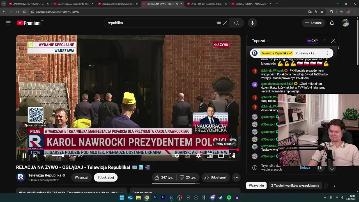Open a new browser tab
The image size is (359, 202).
click(277, 4)
